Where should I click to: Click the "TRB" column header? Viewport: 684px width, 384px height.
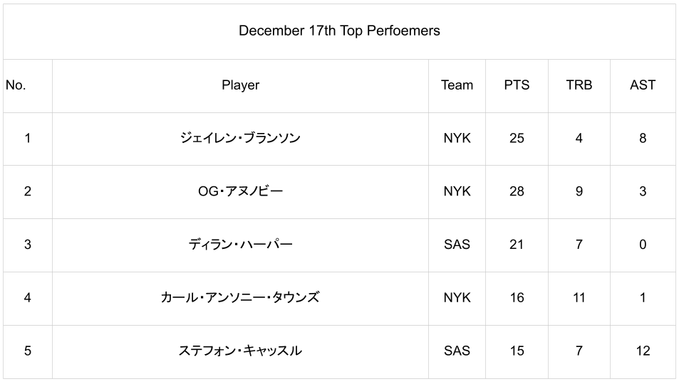click(x=579, y=85)
